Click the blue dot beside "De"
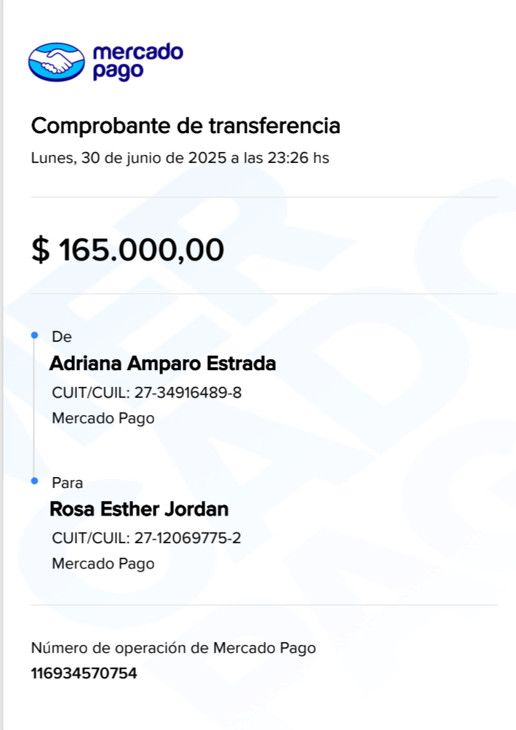The image size is (516, 730). [34, 335]
